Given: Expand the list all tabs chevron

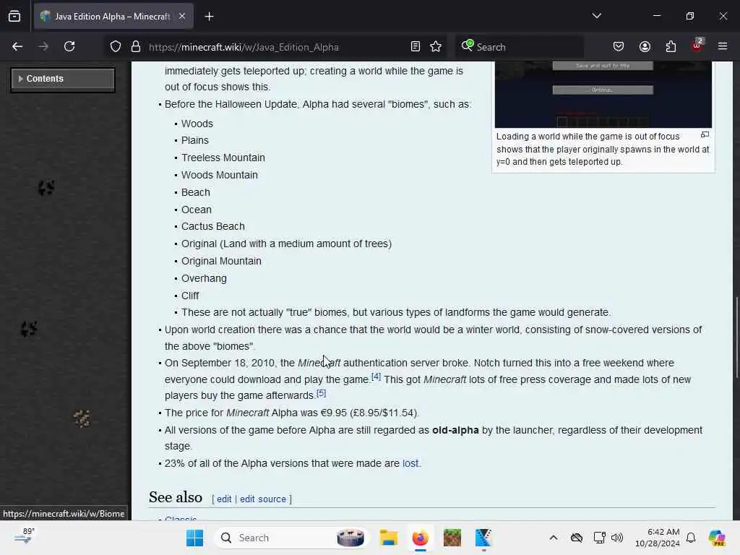Looking at the screenshot, I should click(x=596, y=16).
